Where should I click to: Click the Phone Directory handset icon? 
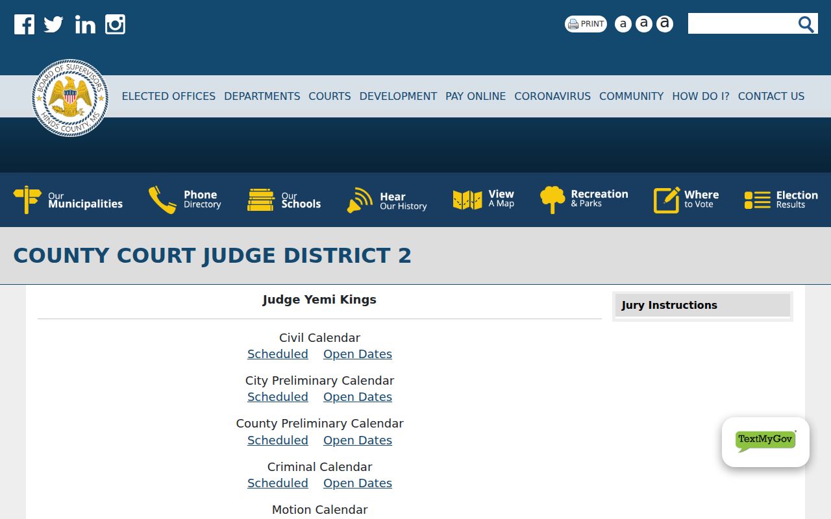click(x=162, y=200)
